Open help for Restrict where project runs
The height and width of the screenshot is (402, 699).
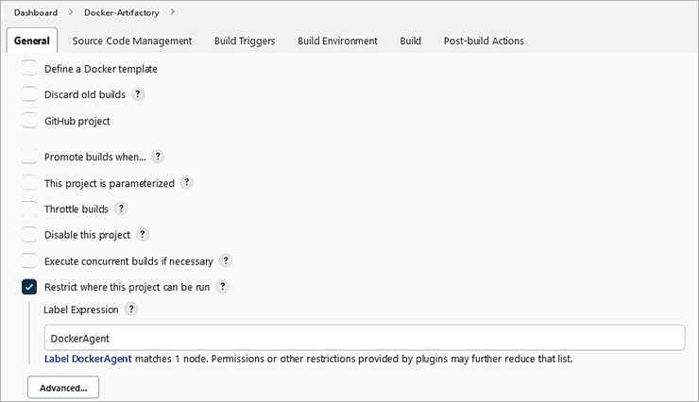coord(222,287)
